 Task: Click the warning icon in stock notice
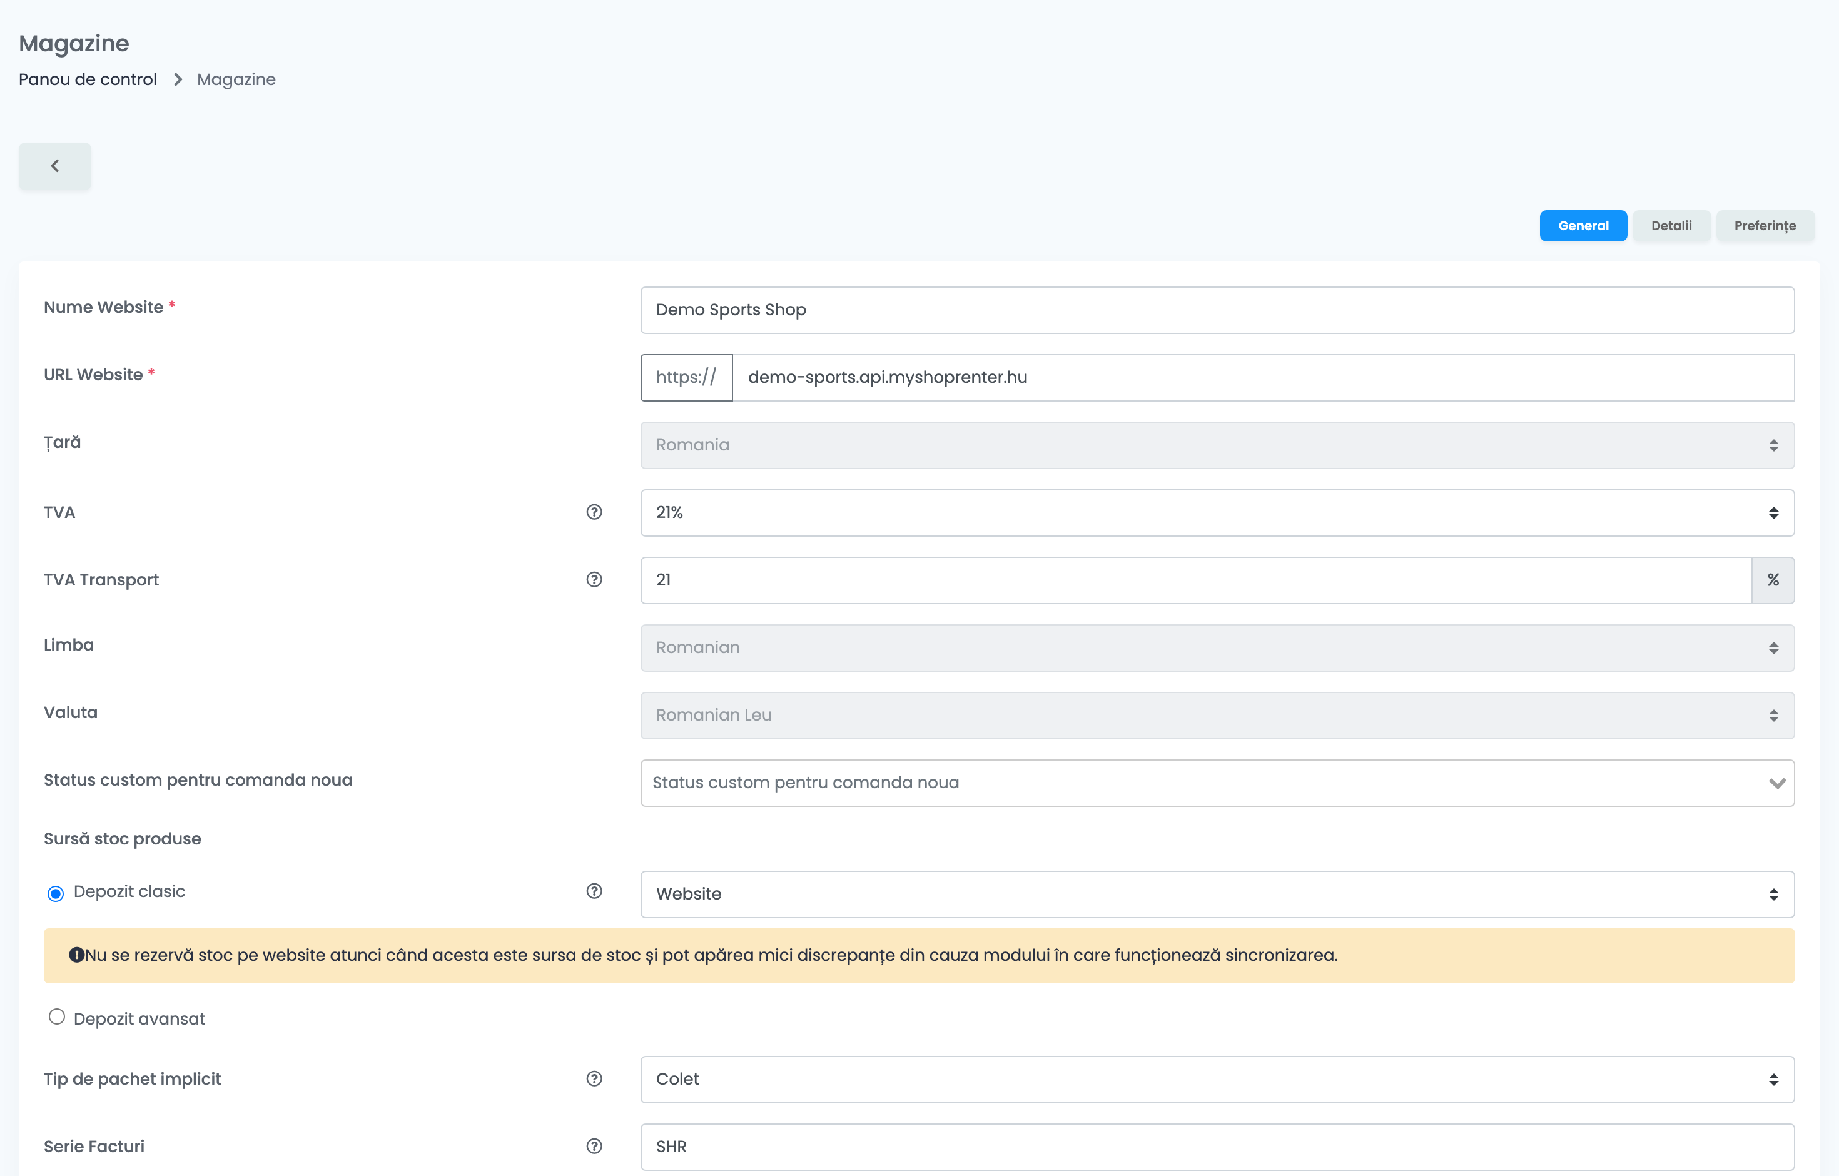click(x=76, y=955)
